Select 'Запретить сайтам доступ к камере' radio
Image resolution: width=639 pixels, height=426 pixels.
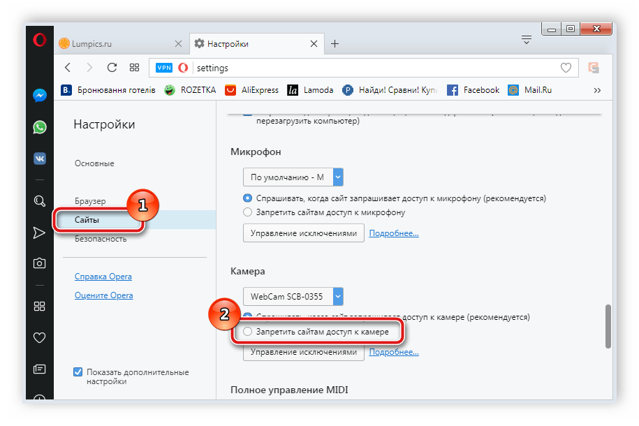[x=248, y=332]
